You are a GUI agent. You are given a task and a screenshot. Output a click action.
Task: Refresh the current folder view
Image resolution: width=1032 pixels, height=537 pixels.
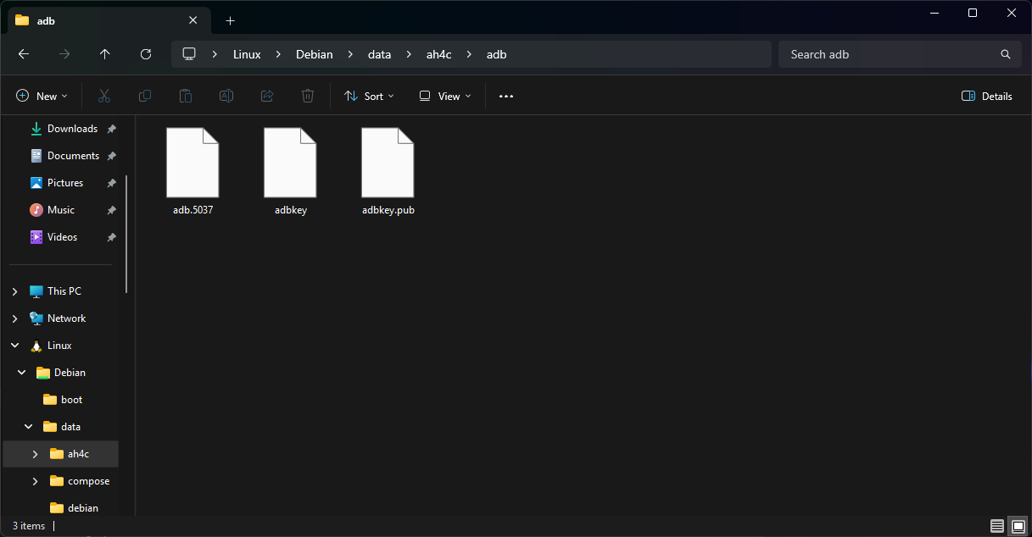point(146,54)
